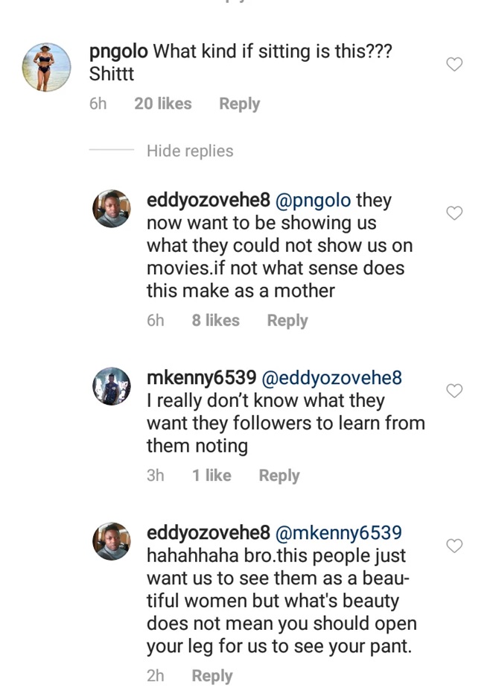Viewport: 493px width, 697px height.
Task: Like pngolo's comment with the heart icon
Action: (454, 65)
